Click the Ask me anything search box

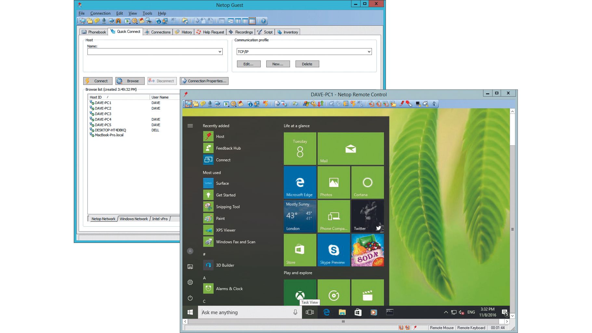[x=250, y=312]
